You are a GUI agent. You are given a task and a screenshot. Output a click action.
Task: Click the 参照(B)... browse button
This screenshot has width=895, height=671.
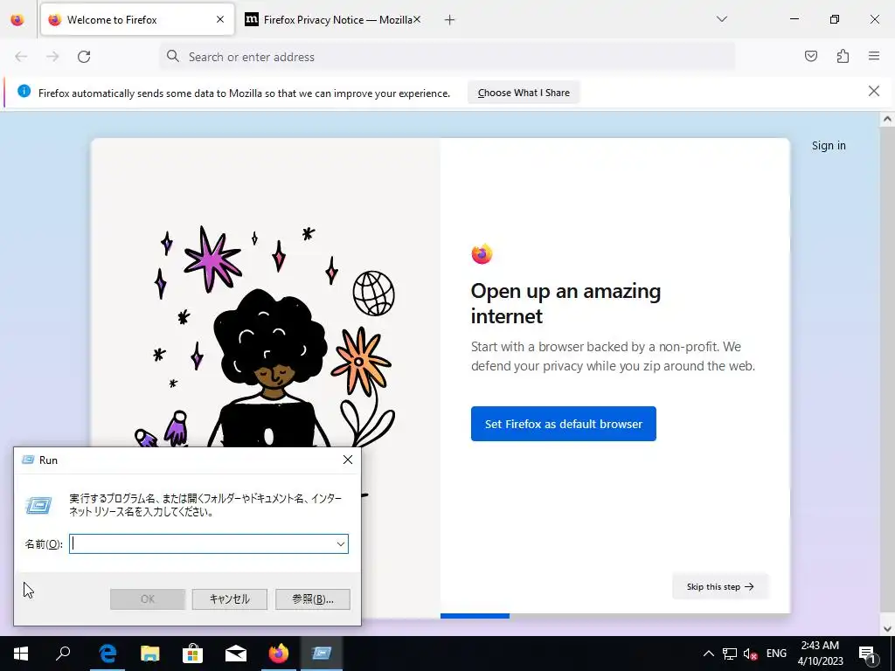[313, 599]
